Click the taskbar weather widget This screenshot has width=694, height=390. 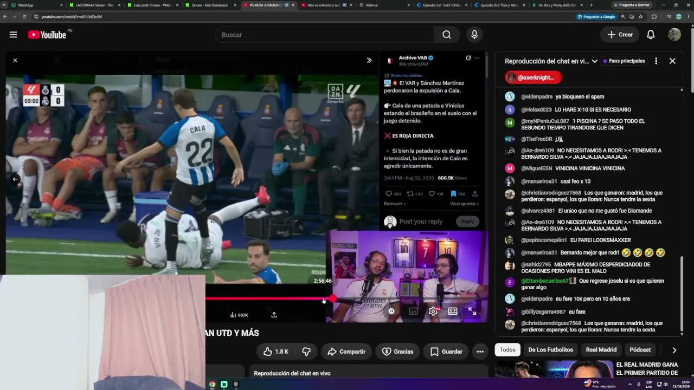click(x=600, y=384)
